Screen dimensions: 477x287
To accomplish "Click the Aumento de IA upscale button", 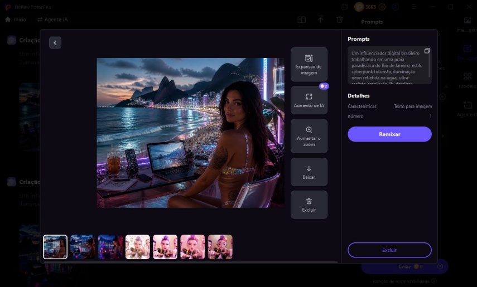I will coord(309,100).
